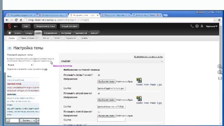This screenshot has height=126, width=224.
Task: Open the Сайт admin tab
Action: [x=38, y=33]
